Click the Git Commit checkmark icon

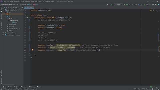pos(141,4)
